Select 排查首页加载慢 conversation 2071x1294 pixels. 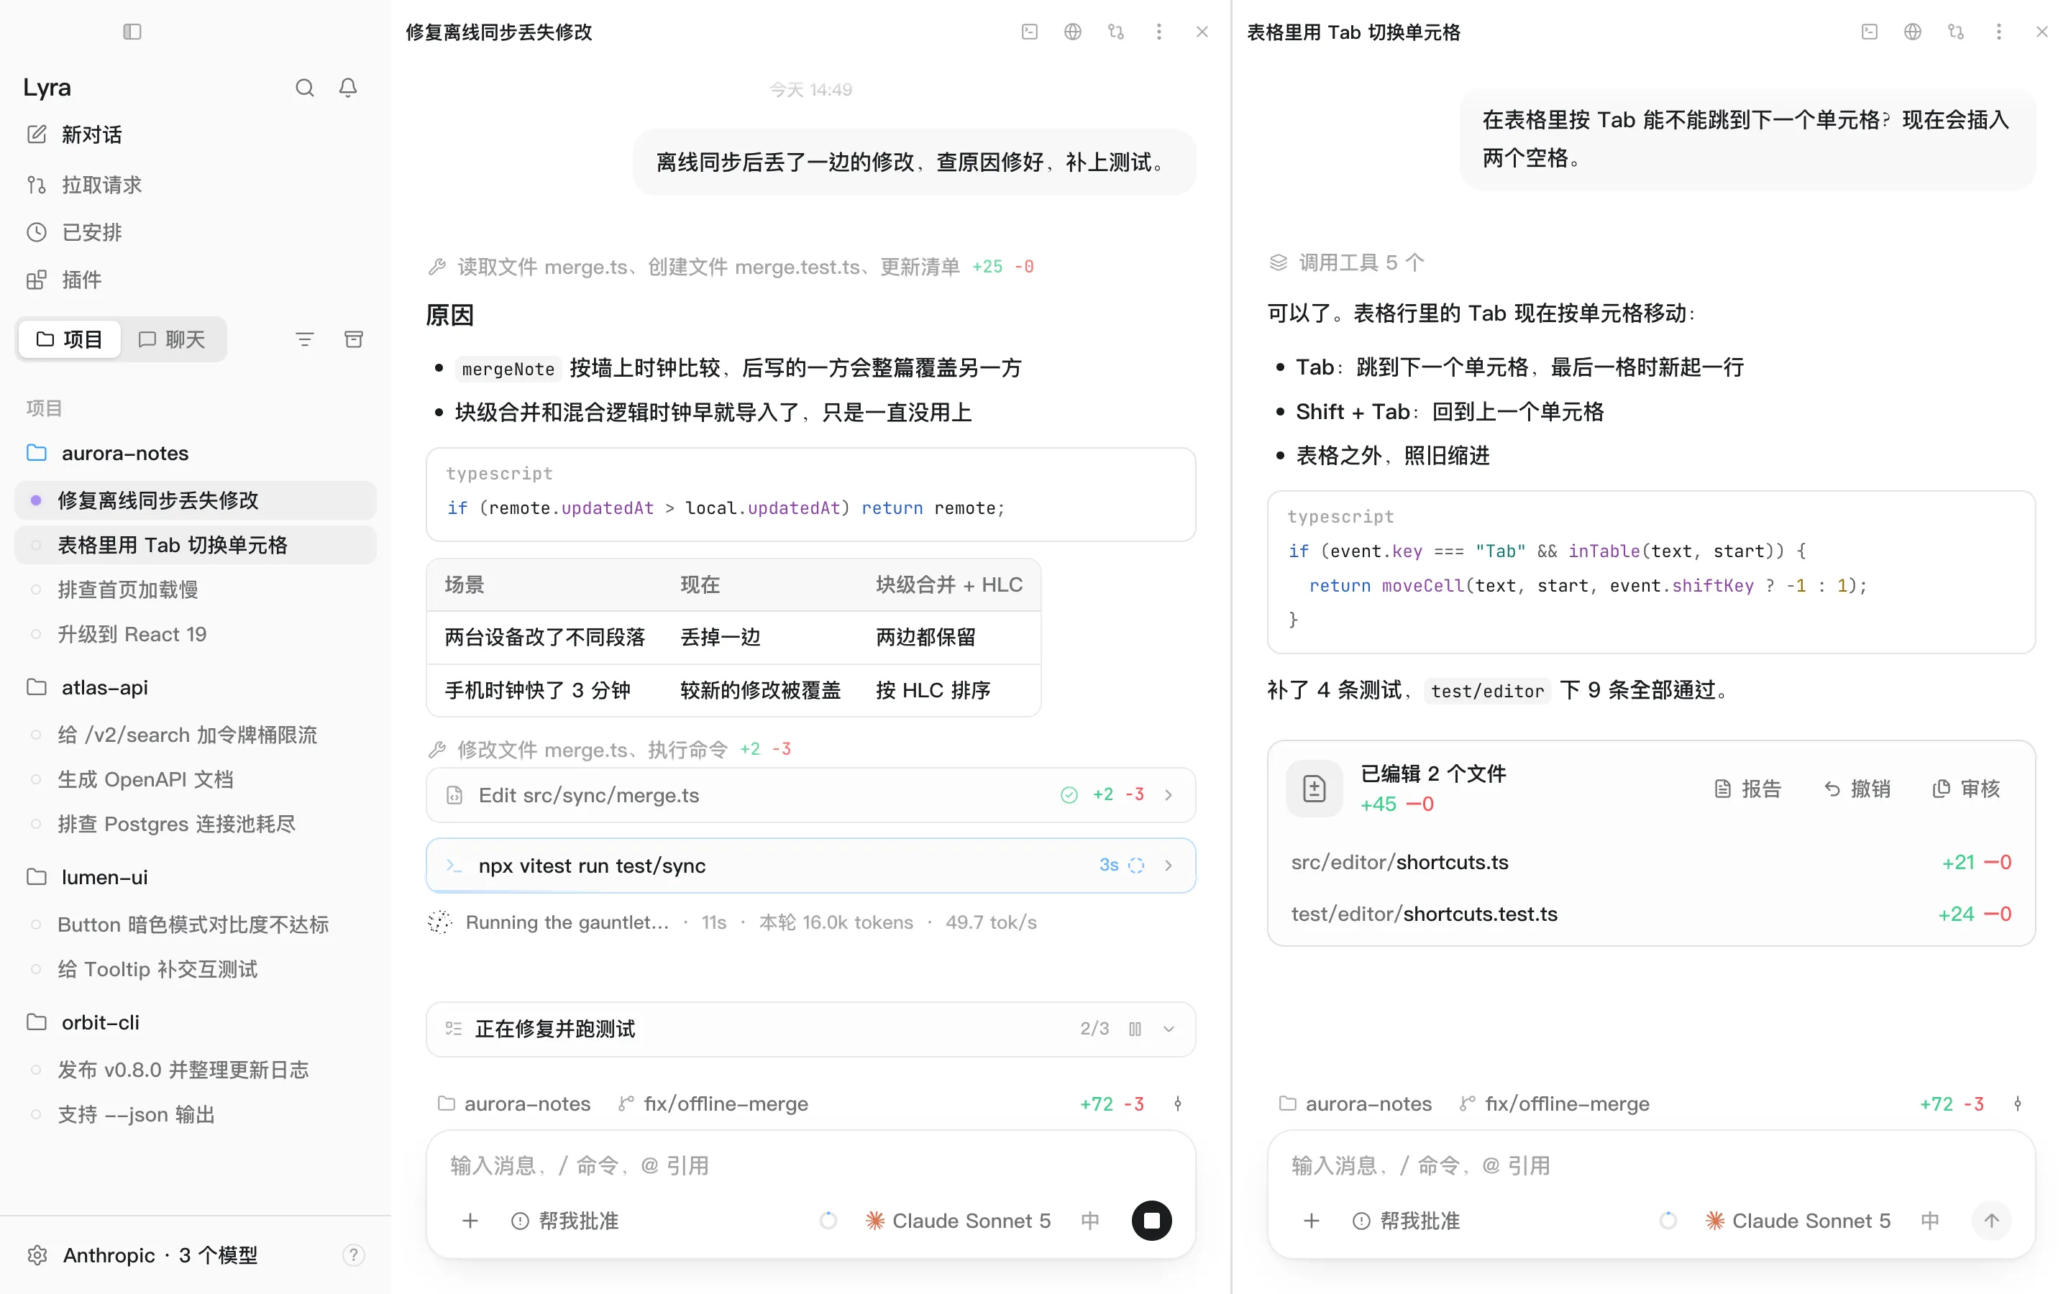click(195, 589)
